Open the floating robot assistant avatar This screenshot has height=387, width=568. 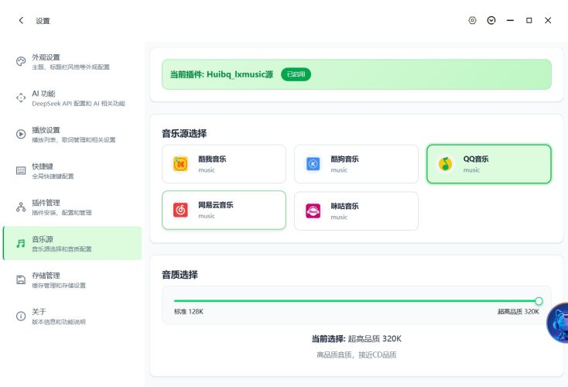[x=558, y=324]
